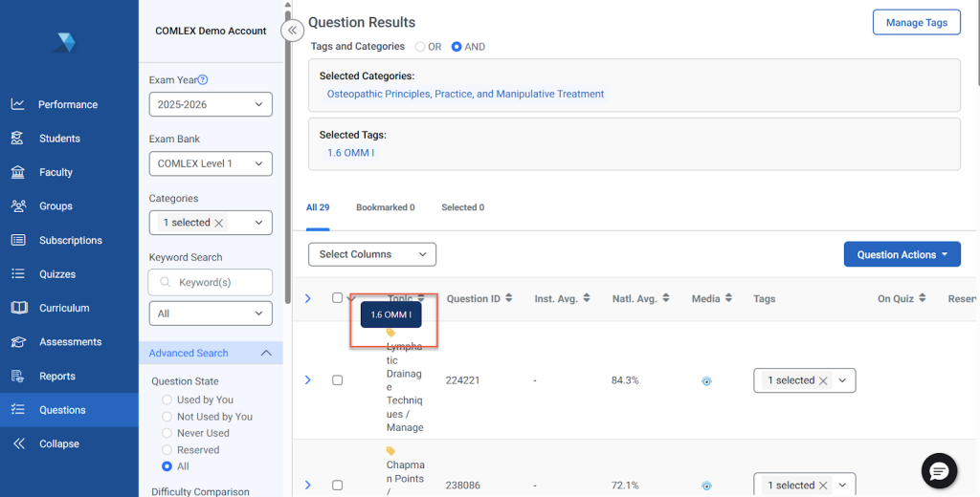Open the Select Columns dropdown
This screenshot has width=980, height=497.
click(371, 254)
